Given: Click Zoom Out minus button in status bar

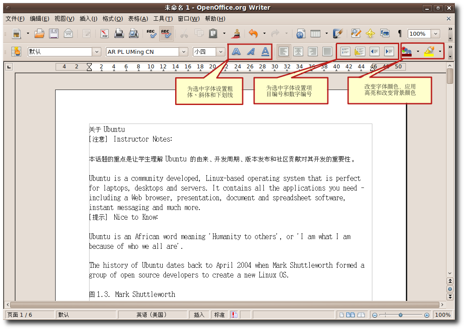Looking at the screenshot, I should [375, 315].
